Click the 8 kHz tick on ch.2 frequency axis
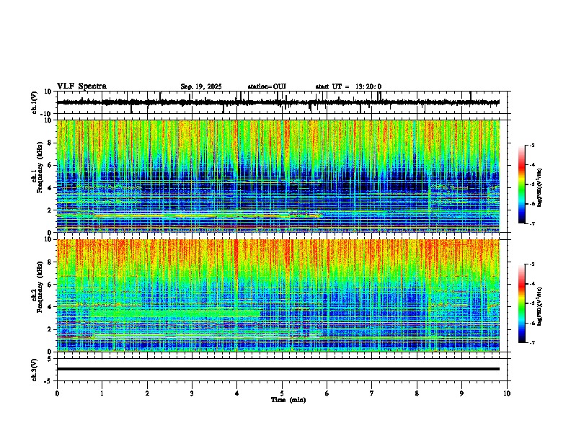The height and width of the screenshot is (441, 571). pos(50,262)
